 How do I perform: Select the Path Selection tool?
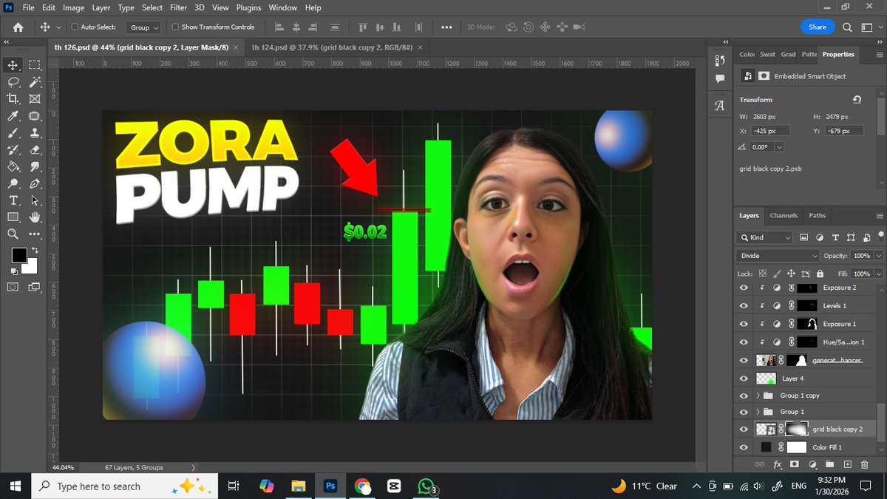(x=35, y=201)
